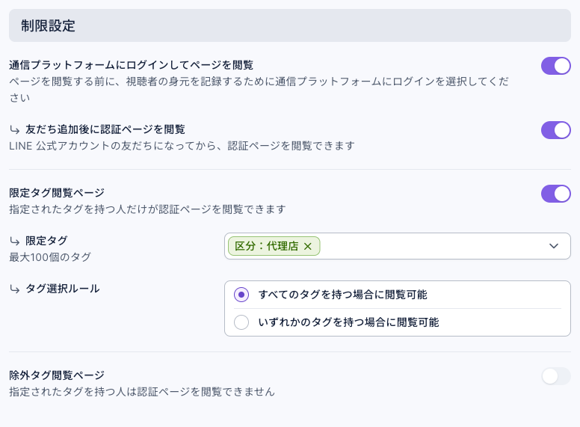Remove the 区分：代理店 tag with its x
Viewport: 580px width, 427px height.
click(x=307, y=247)
